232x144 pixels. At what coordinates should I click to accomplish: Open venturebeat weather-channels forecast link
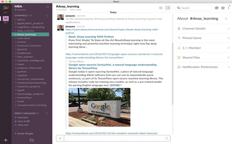pyautogui.click(x=112, y=133)
